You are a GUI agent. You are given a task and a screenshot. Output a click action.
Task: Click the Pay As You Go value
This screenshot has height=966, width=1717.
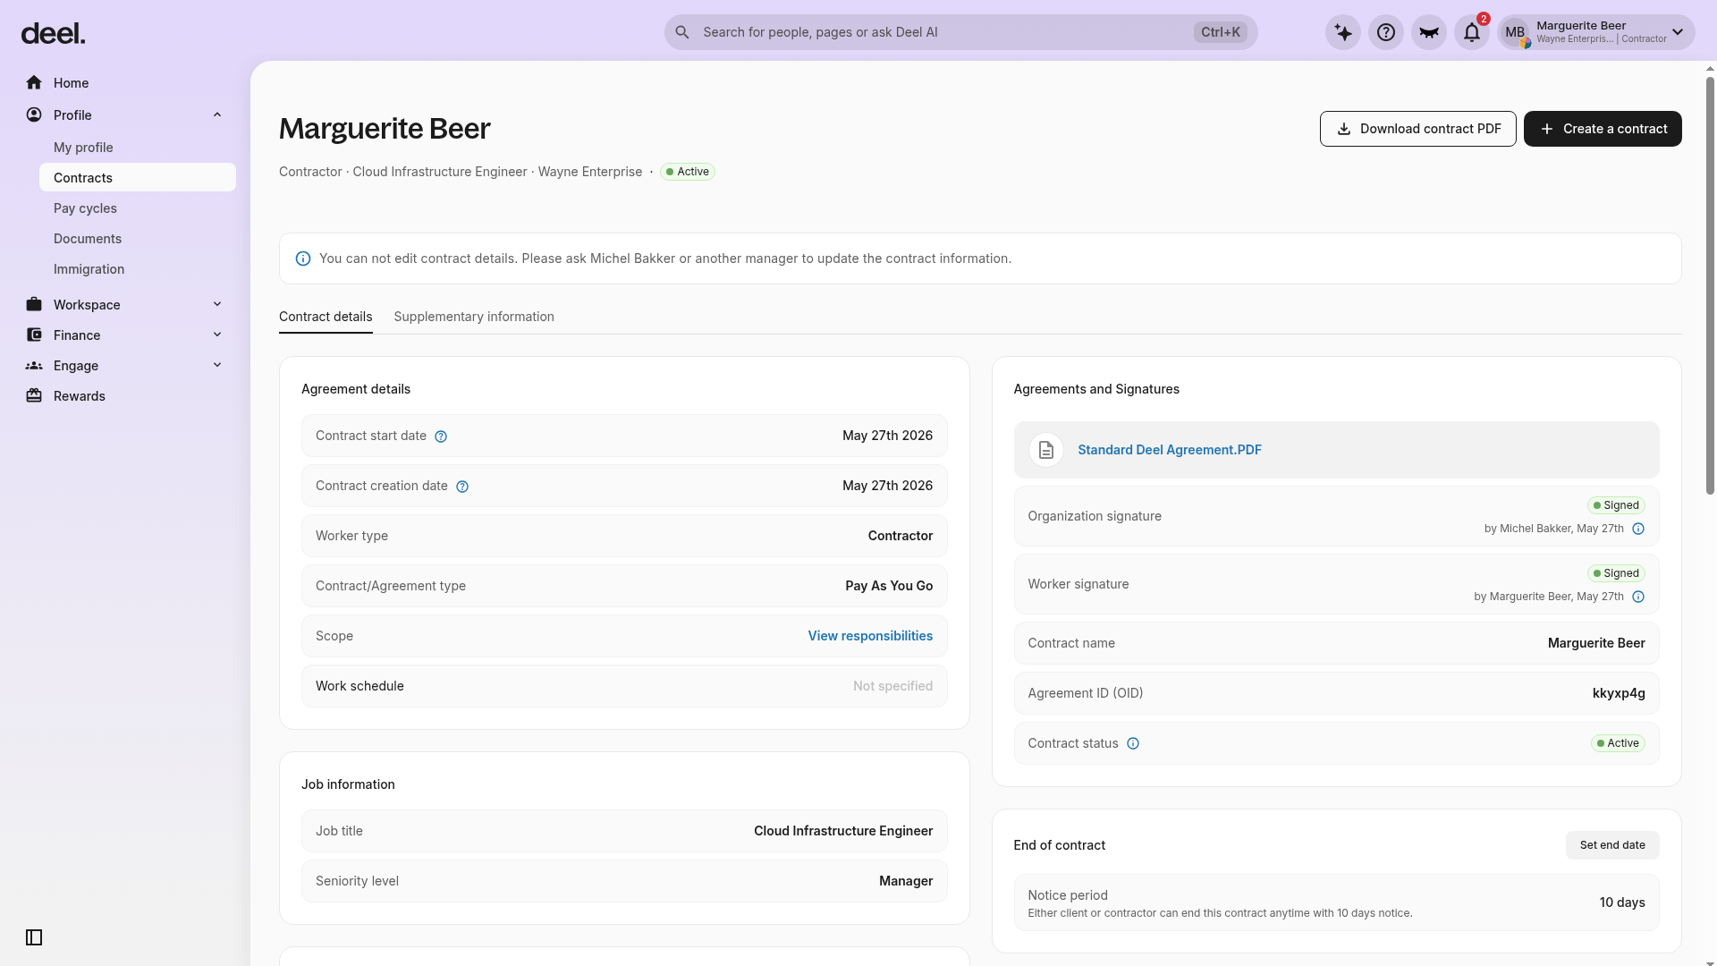[889, 586]
